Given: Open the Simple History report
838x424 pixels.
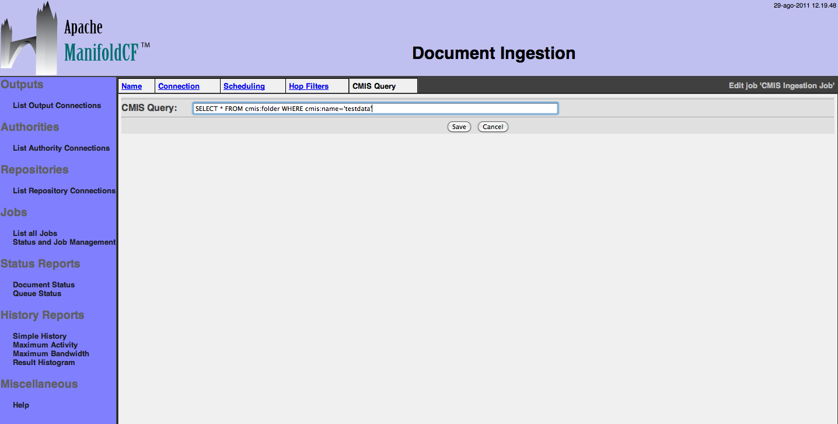Looking at the screenshot, I should tap(40, 336).
